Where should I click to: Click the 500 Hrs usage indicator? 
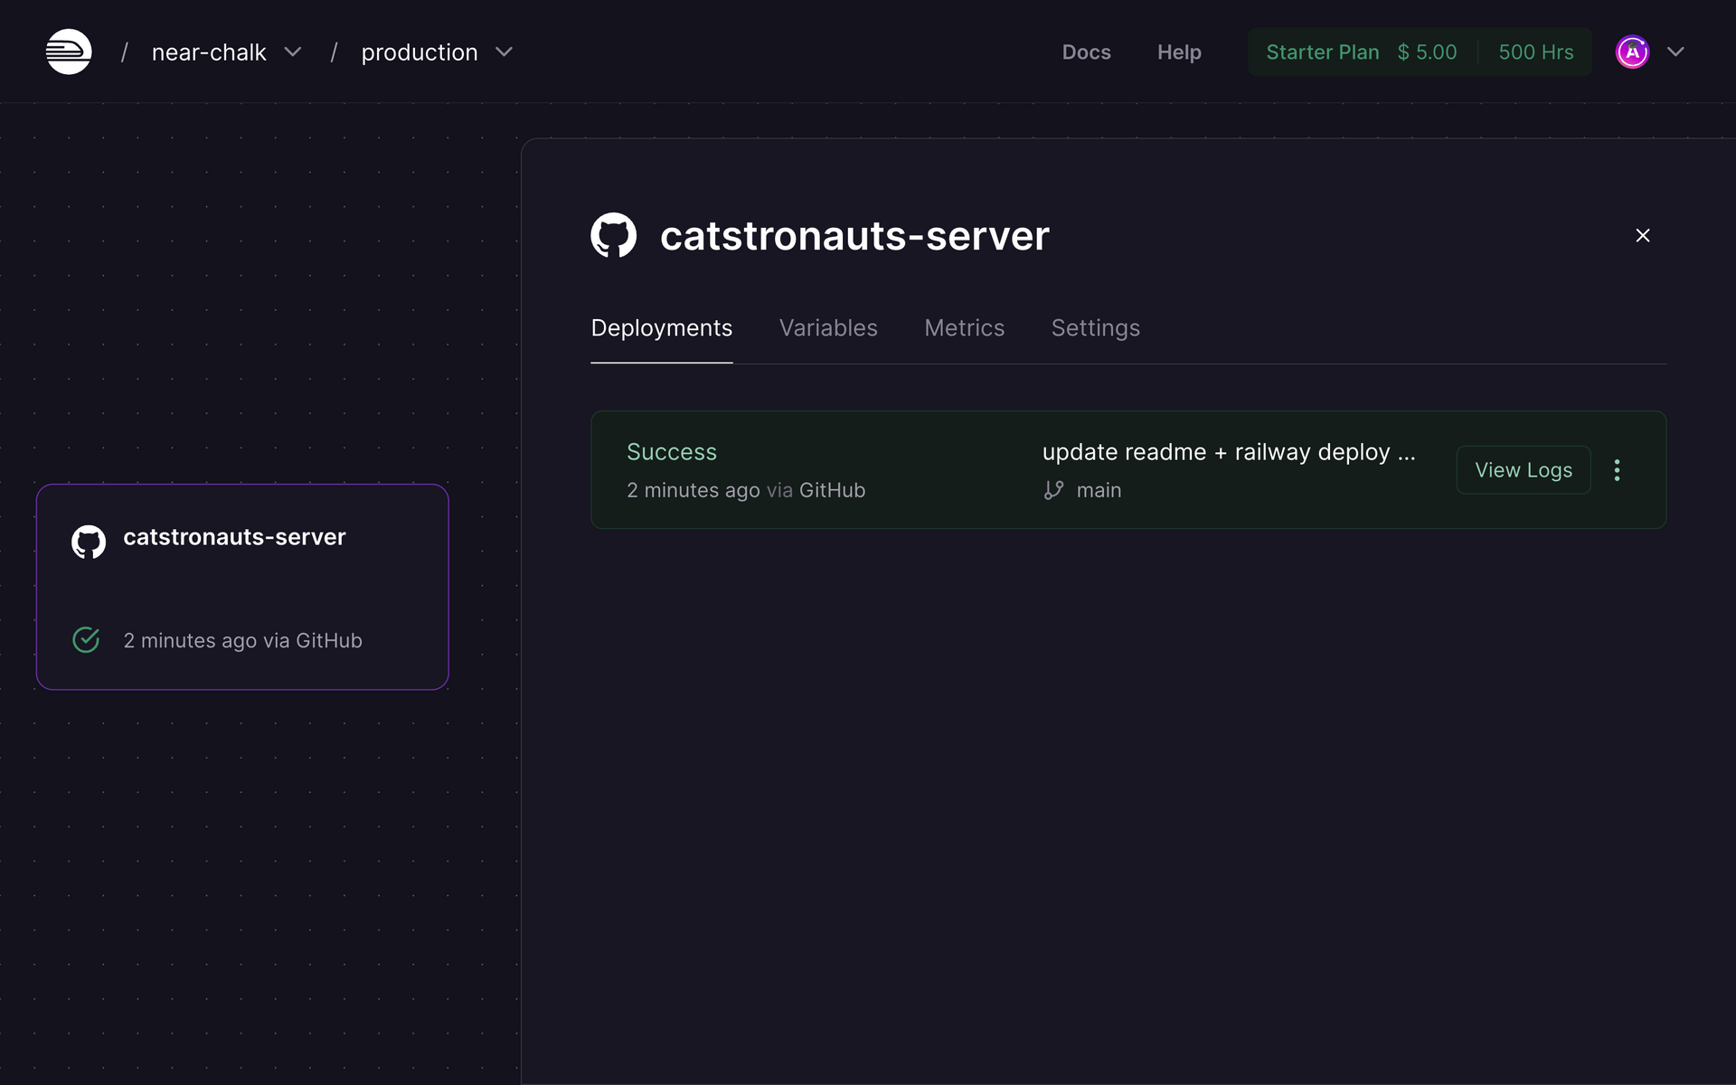[1535, 52]
